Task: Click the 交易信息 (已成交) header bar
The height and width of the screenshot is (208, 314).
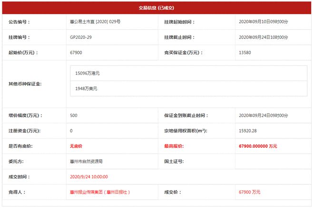Action: pos(157,8)
